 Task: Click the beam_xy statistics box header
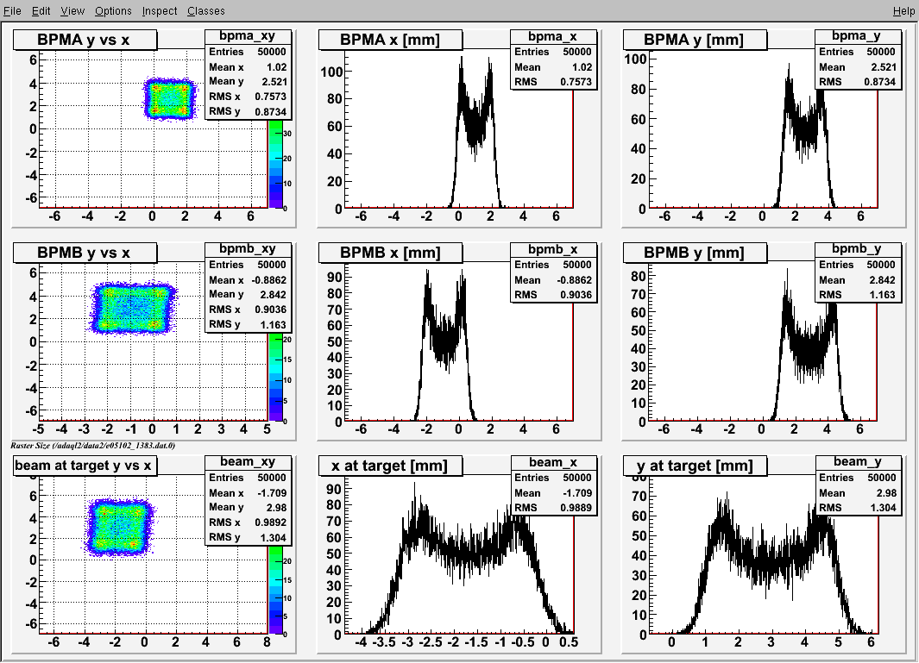coord(248,462)
